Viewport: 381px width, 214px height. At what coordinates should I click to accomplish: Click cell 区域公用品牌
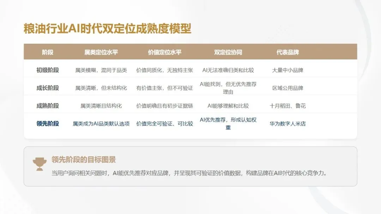point(288,88)
